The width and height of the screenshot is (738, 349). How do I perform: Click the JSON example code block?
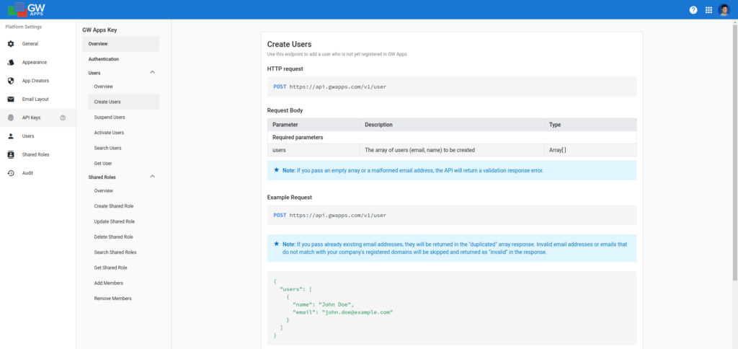point(452,308)
